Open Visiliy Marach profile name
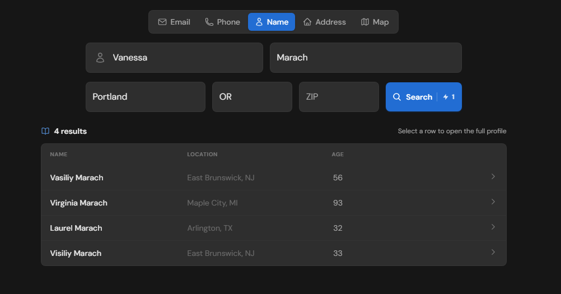This screenshot has width=561, height=294. [76, 253]
